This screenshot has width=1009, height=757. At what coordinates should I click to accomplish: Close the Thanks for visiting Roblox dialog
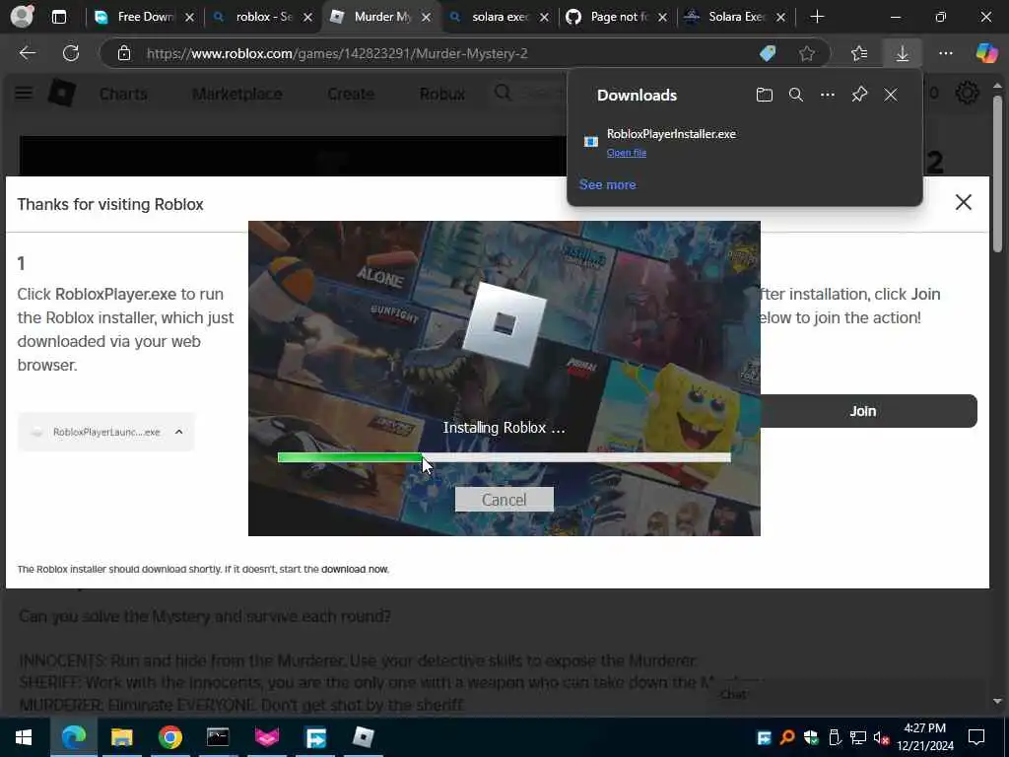point(964,202)
